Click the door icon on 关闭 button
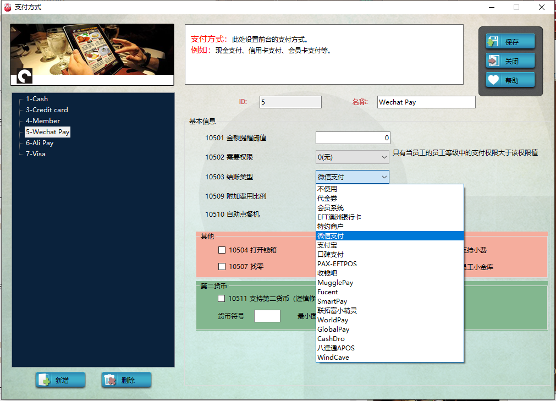The height and width of the screenshot is (401, 556). [x=494, y=61]
